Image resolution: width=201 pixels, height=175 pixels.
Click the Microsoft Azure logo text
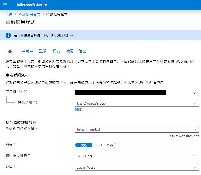click(32, 5)
